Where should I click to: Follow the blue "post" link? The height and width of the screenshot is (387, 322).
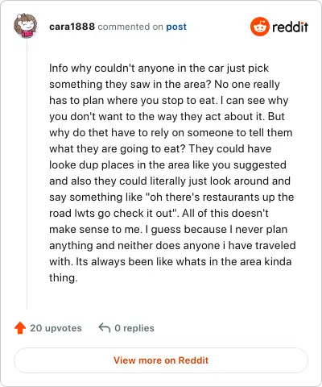[176, 27]
